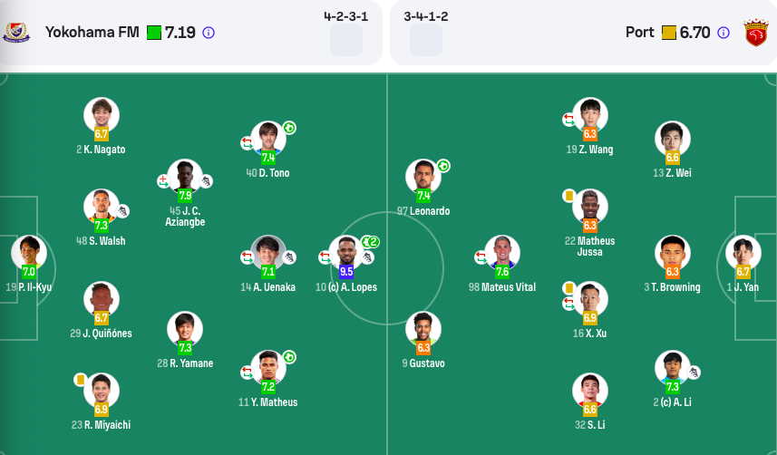Click the injury substitution icon on J. C. Aziangbe
The height and width of the screenshot is (455, 777).
point(163,181)
